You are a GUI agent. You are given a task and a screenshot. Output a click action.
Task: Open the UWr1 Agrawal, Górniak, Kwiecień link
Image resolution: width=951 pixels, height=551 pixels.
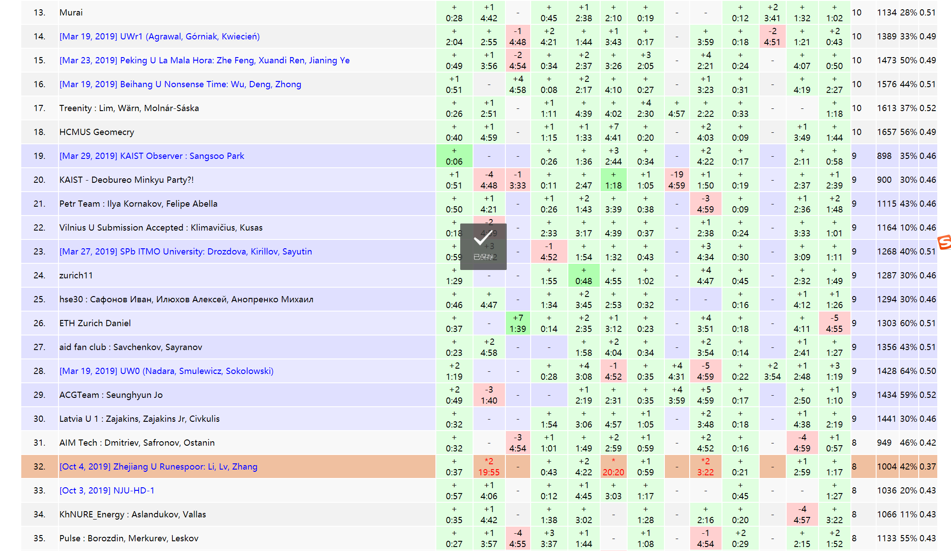pyautogui.click(x=159, y=36)
